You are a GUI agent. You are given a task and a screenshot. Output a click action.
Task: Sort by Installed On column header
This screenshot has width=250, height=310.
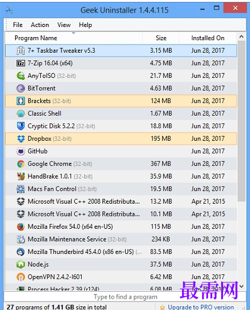pyautogui.click(x=208, y=38)
